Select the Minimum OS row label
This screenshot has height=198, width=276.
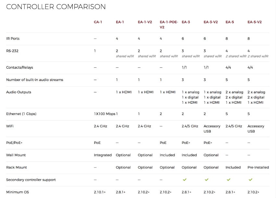coord(18,192)
